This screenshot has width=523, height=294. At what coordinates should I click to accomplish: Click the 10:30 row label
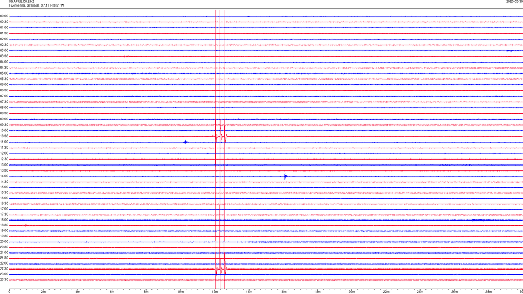click(4, 136)
